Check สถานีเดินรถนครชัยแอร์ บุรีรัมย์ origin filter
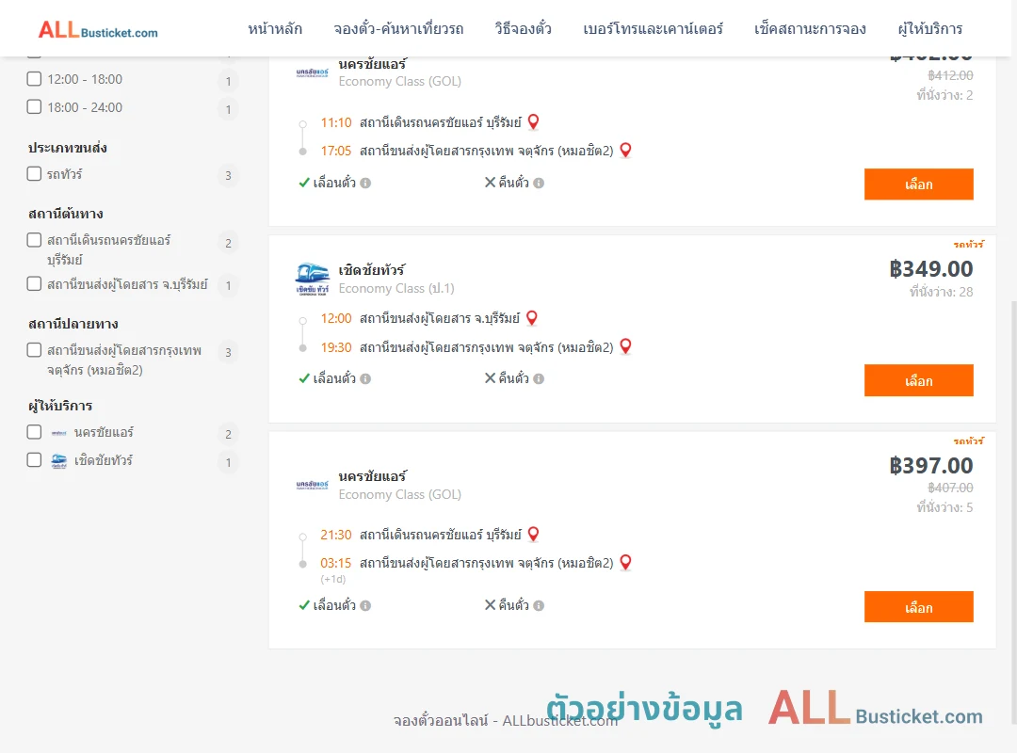The width and height of the screenshot is (1017, 753). coord(35,240)
